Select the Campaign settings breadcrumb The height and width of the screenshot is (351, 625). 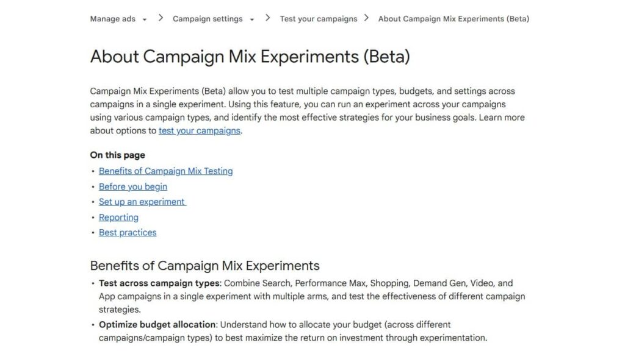point(208,19)
